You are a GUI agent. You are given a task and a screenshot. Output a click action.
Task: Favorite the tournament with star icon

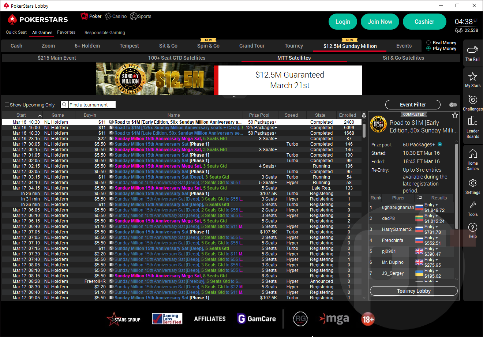(x=455, y=116)
